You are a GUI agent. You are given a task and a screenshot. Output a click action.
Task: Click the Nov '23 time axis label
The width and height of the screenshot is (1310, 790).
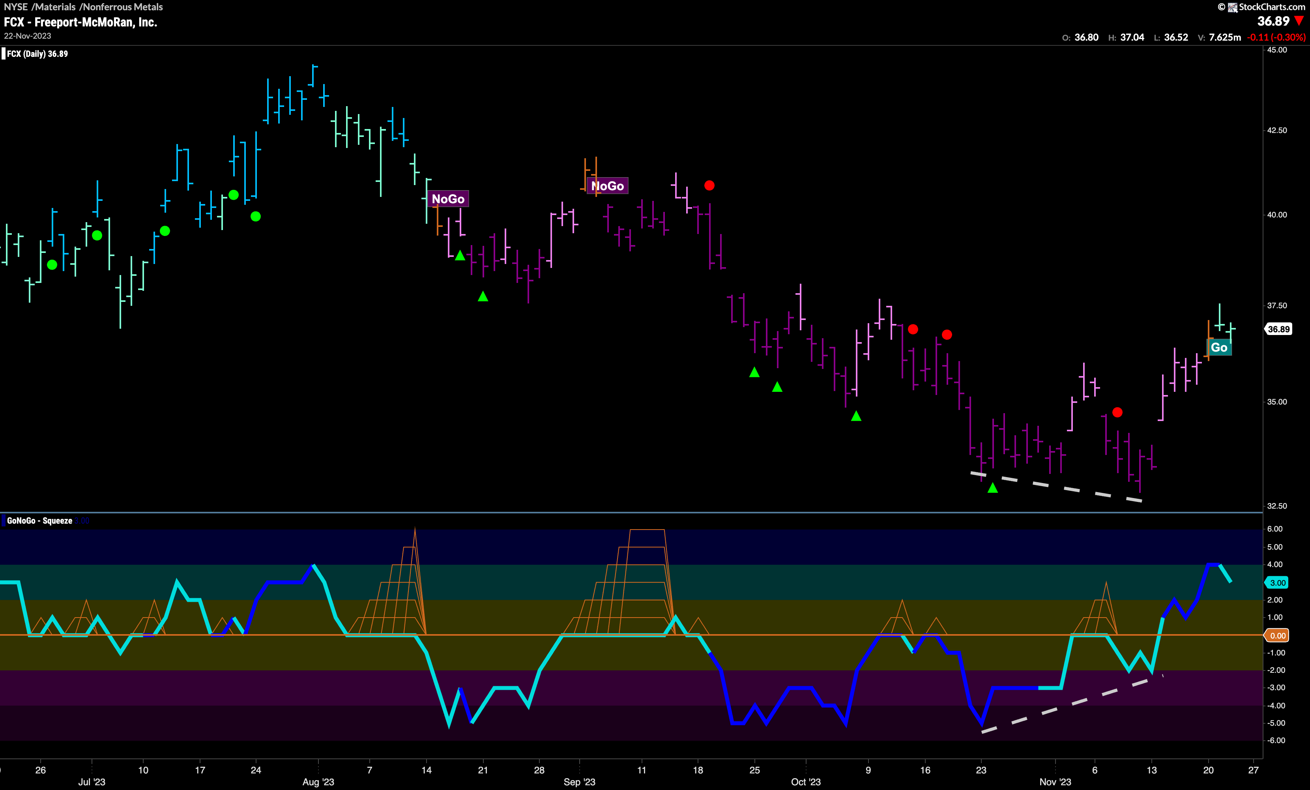1055,781
